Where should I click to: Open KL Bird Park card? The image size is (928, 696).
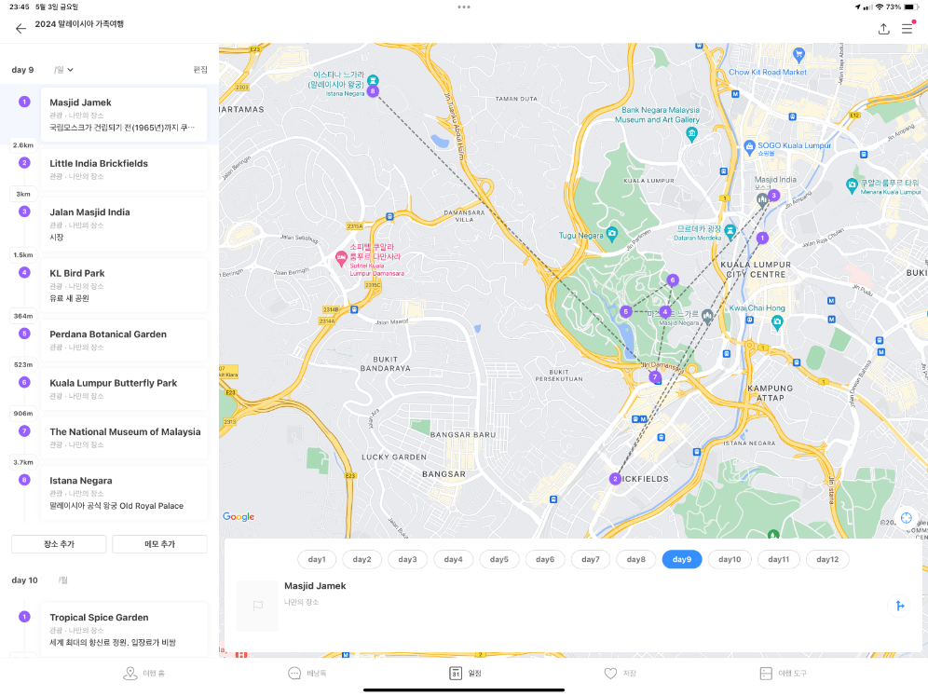pos(124,285)
